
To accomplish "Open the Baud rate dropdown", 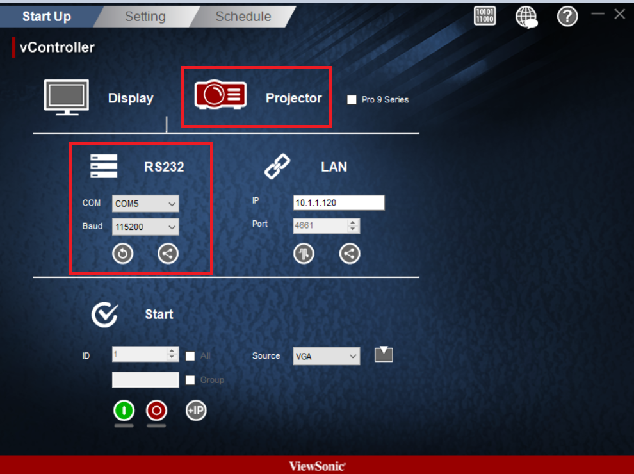I will (145, 227).
